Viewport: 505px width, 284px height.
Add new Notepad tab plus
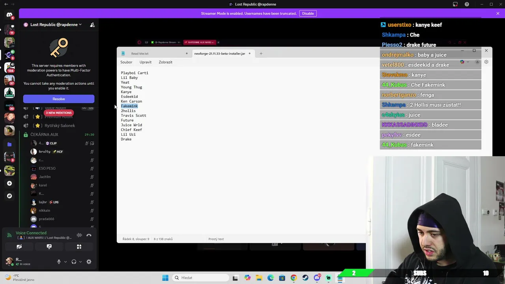pyautogui.click(x=261, y=53)
